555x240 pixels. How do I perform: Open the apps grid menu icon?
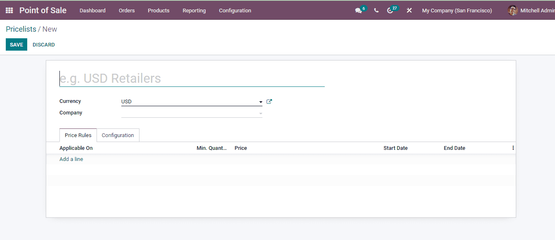tap(9, 11)
